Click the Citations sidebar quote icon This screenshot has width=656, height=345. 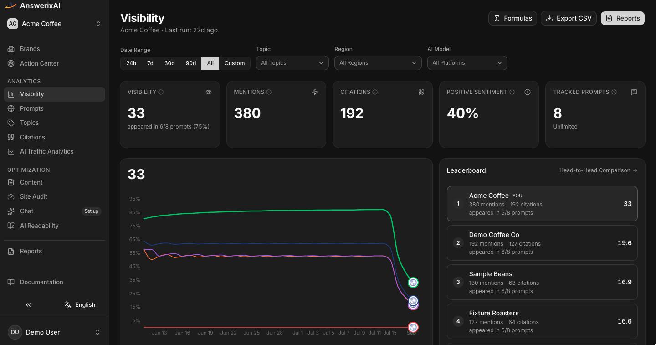[11, 137]
